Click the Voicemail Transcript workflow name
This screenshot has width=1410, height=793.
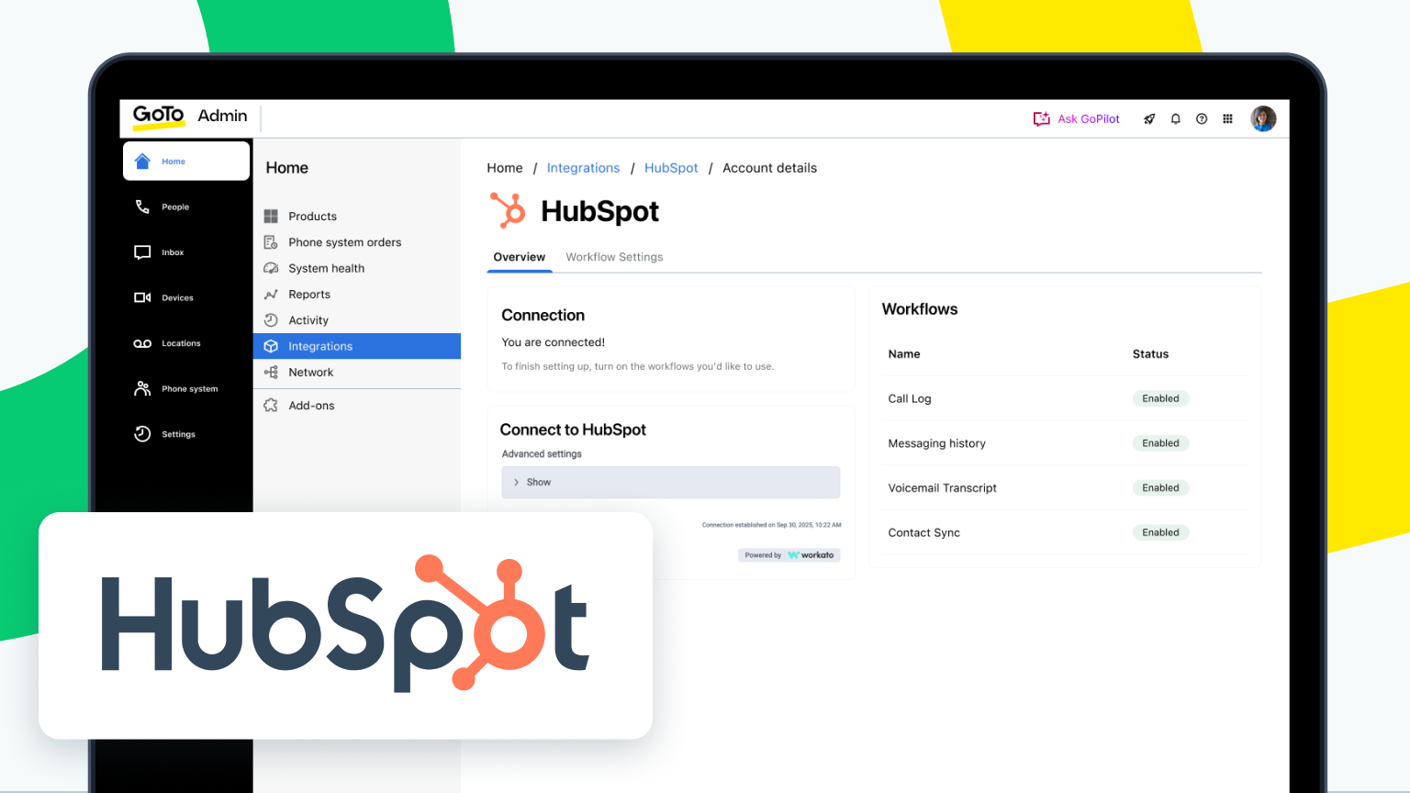[943, 488]
